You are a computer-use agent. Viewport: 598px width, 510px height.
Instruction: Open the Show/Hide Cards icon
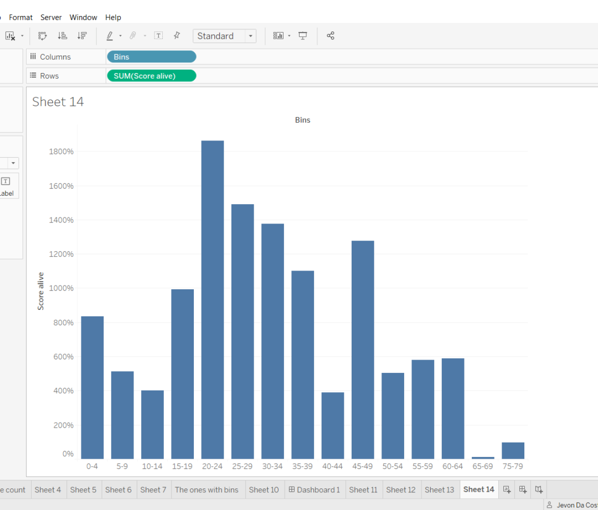279,36
